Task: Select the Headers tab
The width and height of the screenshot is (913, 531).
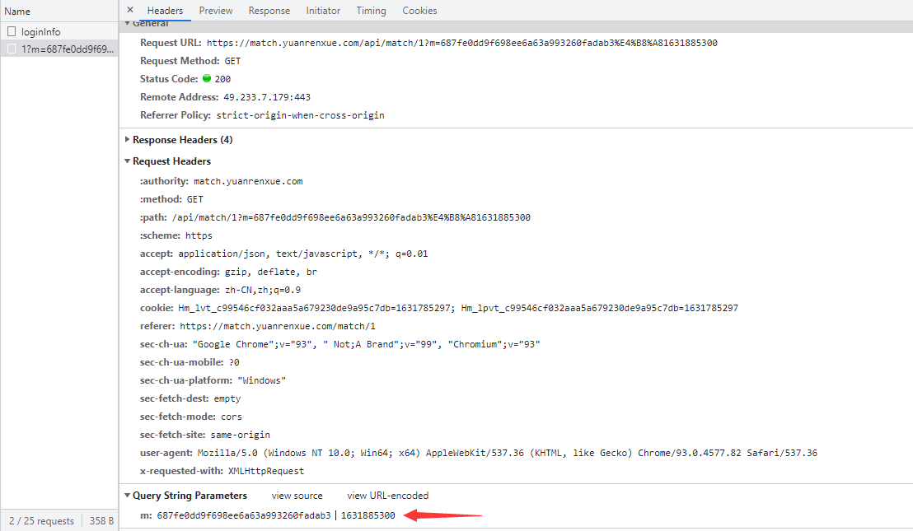Action: click(165, 11)
